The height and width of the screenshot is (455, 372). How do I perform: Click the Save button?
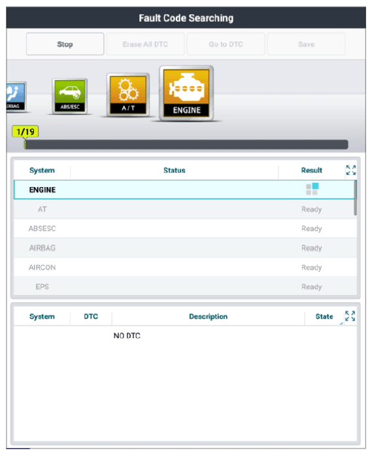pyautogui.click(x=307, y=44)
